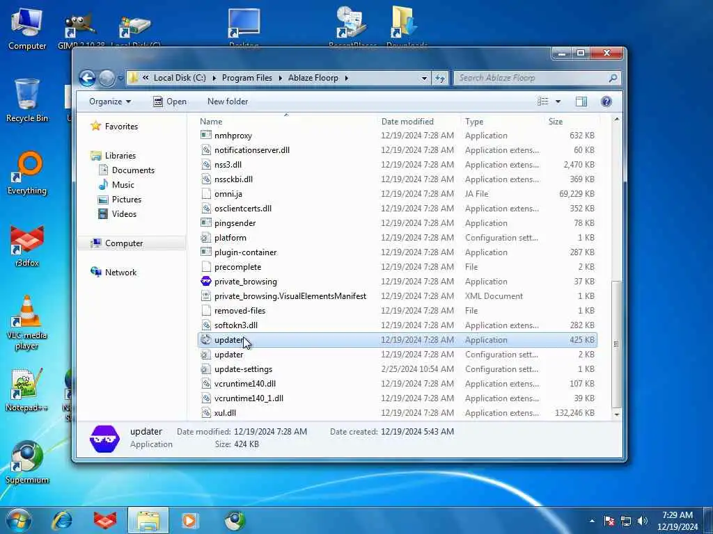Click the network tray icon
713x534 pixels.
626,521
